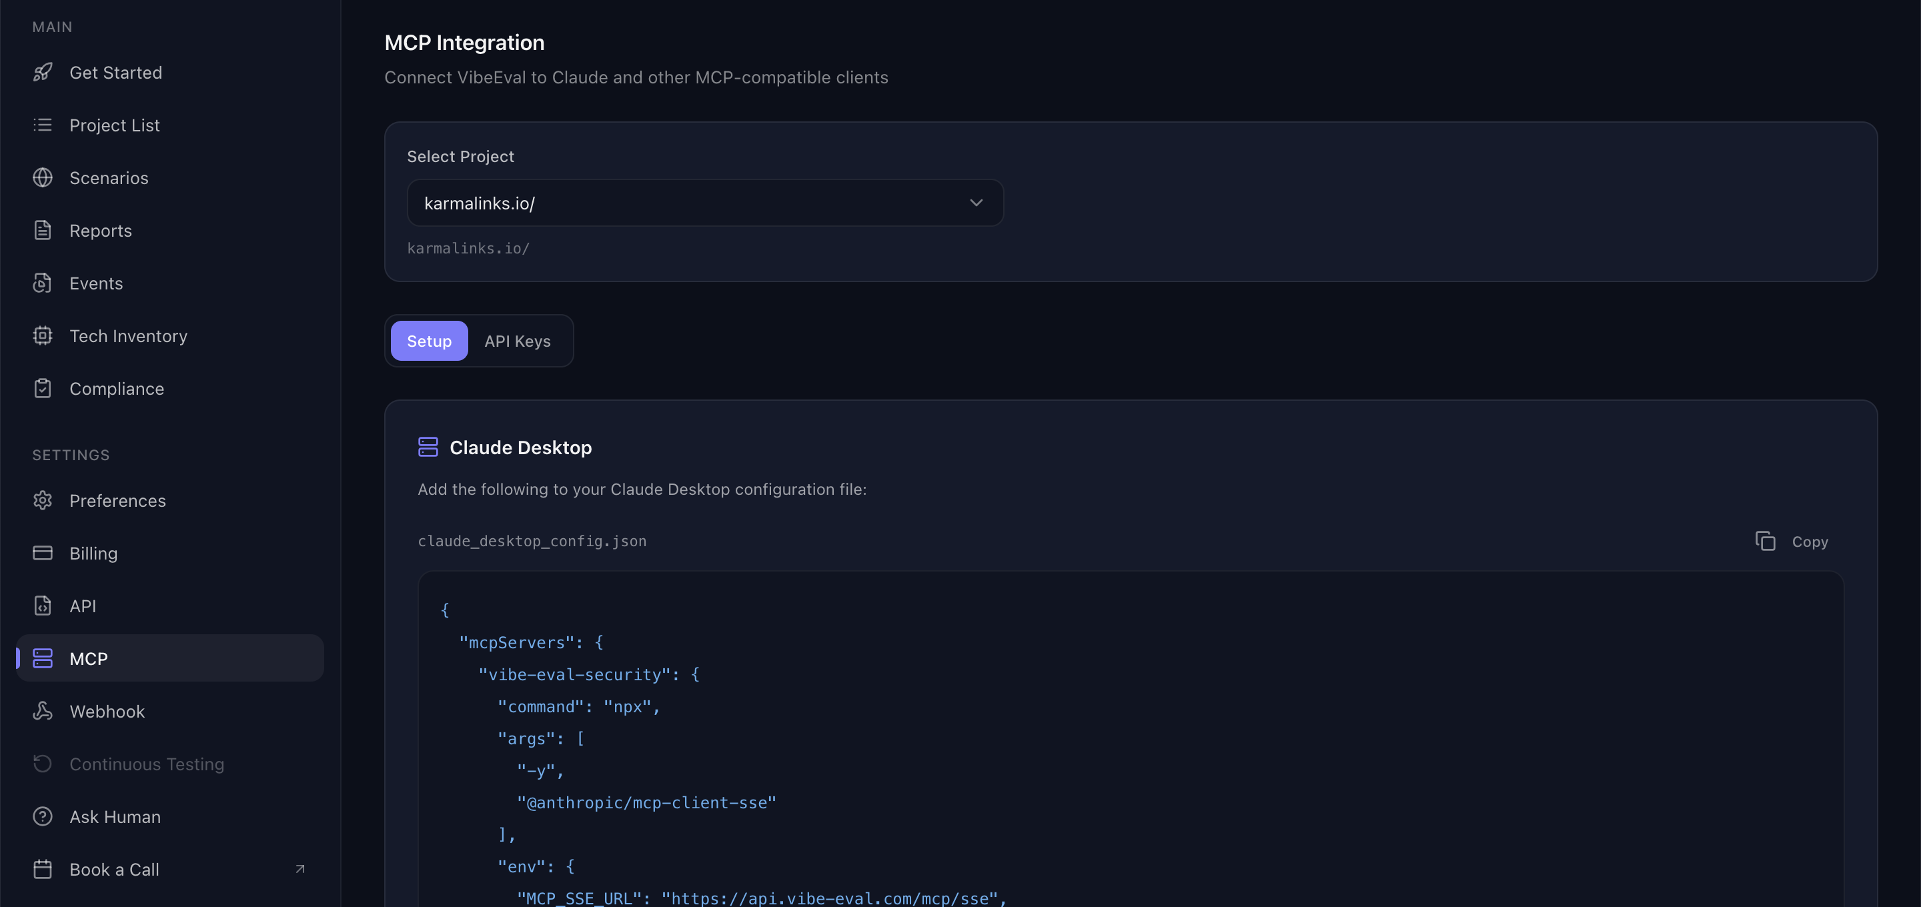Open the karmalinks.io/ project combo box
1921x907 pixels.
(686, 203)
